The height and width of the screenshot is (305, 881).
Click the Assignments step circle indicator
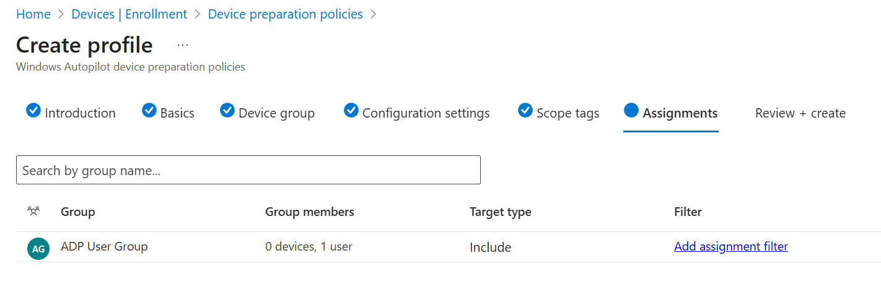631,111
